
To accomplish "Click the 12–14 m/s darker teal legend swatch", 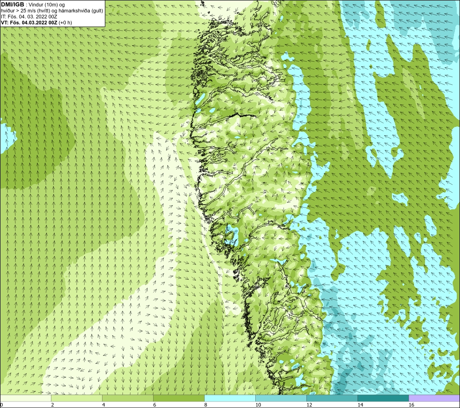I will (332, 398).
